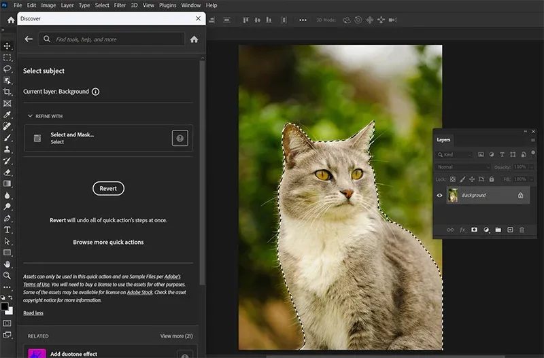Select the Zoom tool
The height and width of the screenshot is (358, 544).
[7, 276]
